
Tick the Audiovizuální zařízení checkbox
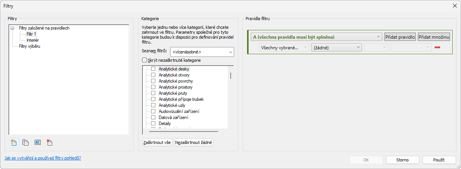click(x=153, y=111)
